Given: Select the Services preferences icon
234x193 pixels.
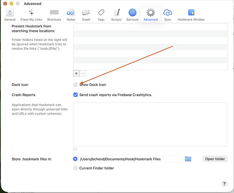Looking at the screenshot, I should (132, 15).
